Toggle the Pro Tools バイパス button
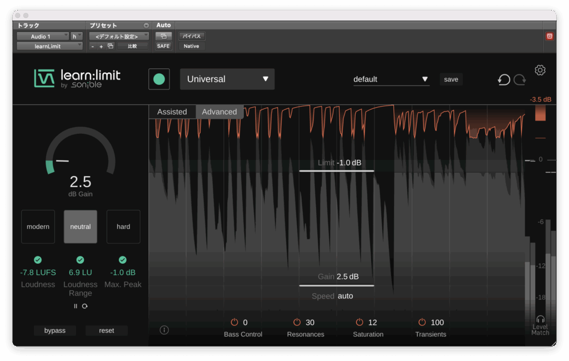569x361 pixels. [x=192, y=36]
